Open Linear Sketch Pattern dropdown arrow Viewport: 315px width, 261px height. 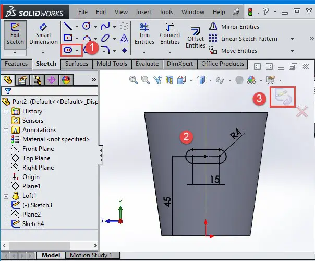tap(292, 39)
